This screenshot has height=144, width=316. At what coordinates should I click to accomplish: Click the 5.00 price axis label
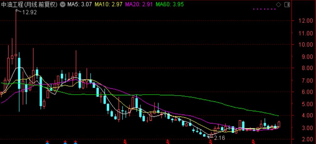point(307,104)
